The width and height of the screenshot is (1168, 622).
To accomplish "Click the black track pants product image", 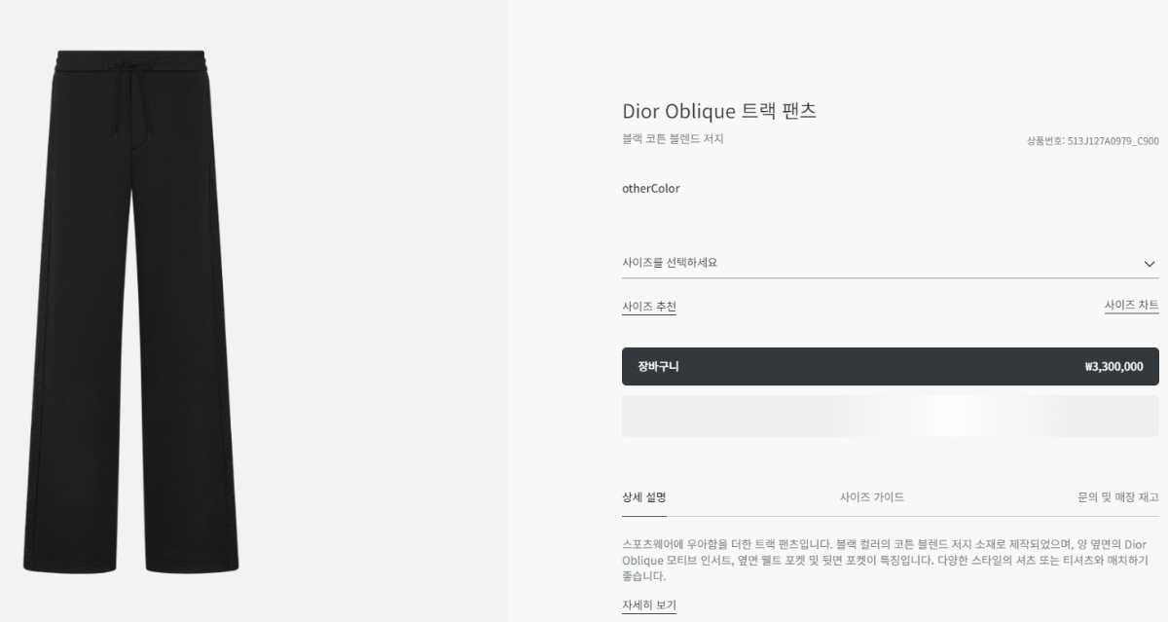I will coord(131,311).
